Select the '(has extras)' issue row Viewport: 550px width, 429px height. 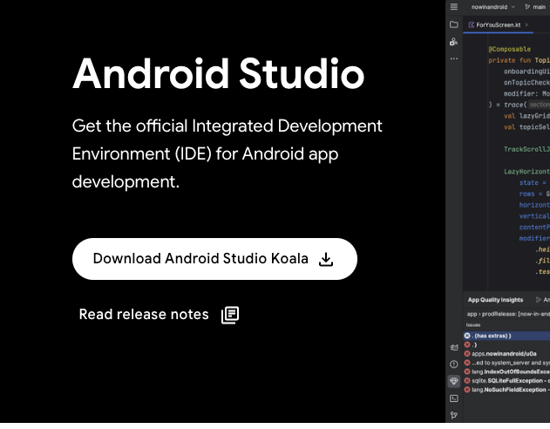(x=506, y=336)
